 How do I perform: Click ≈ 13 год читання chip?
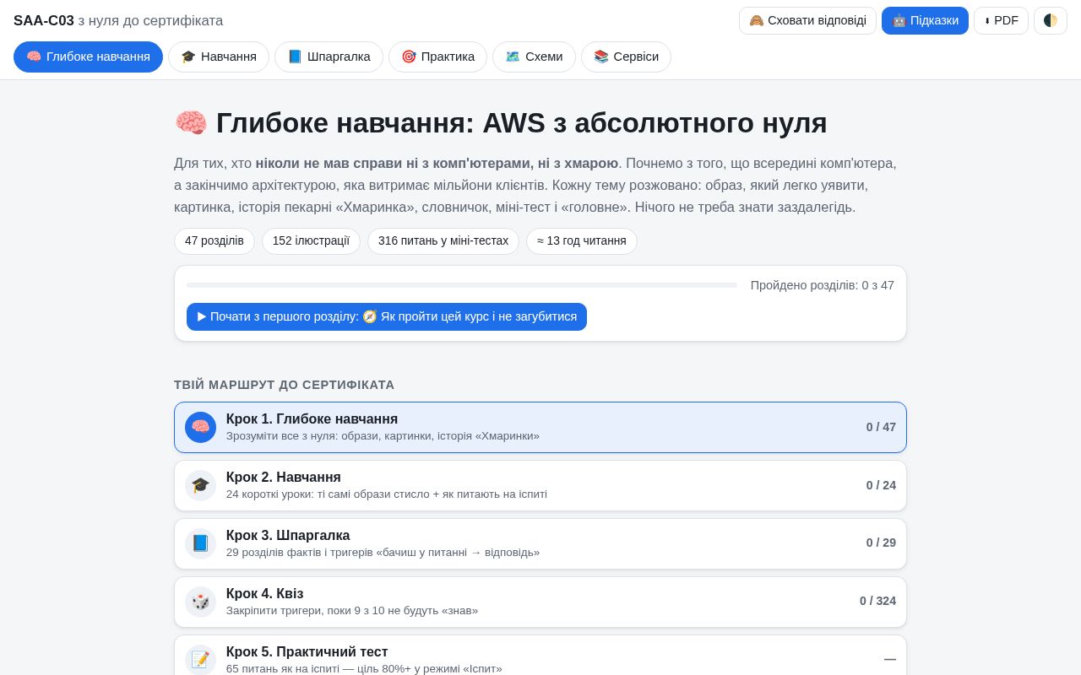point(582,241)
